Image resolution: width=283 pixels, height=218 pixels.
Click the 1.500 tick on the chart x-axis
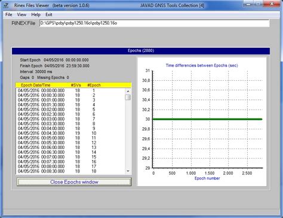(210, 173)
